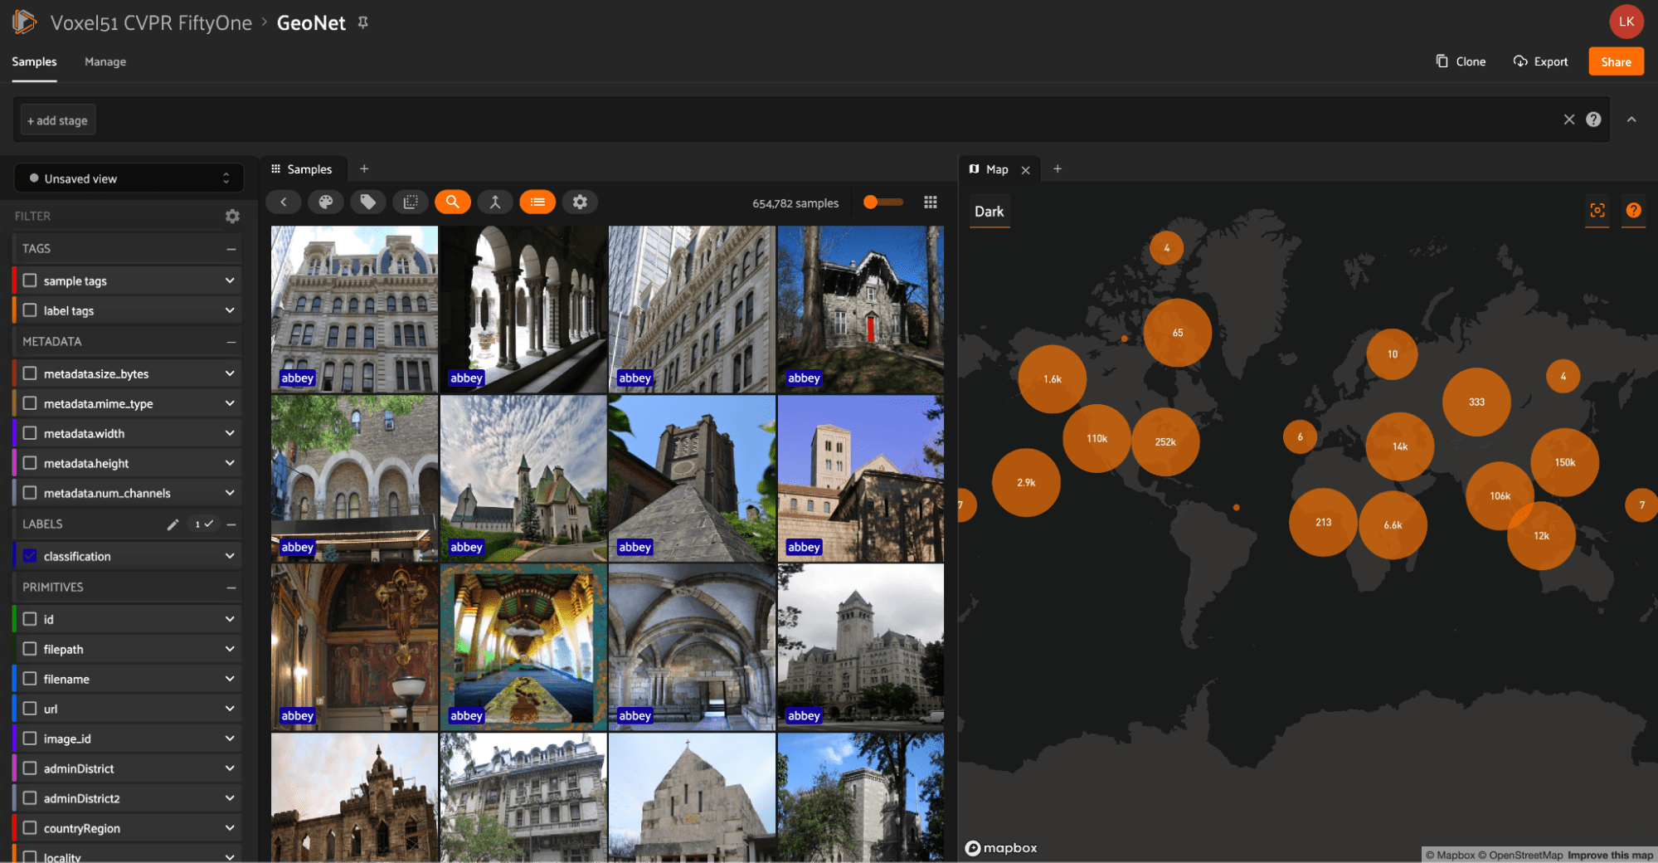Open the color scheme palette icon

326,202
